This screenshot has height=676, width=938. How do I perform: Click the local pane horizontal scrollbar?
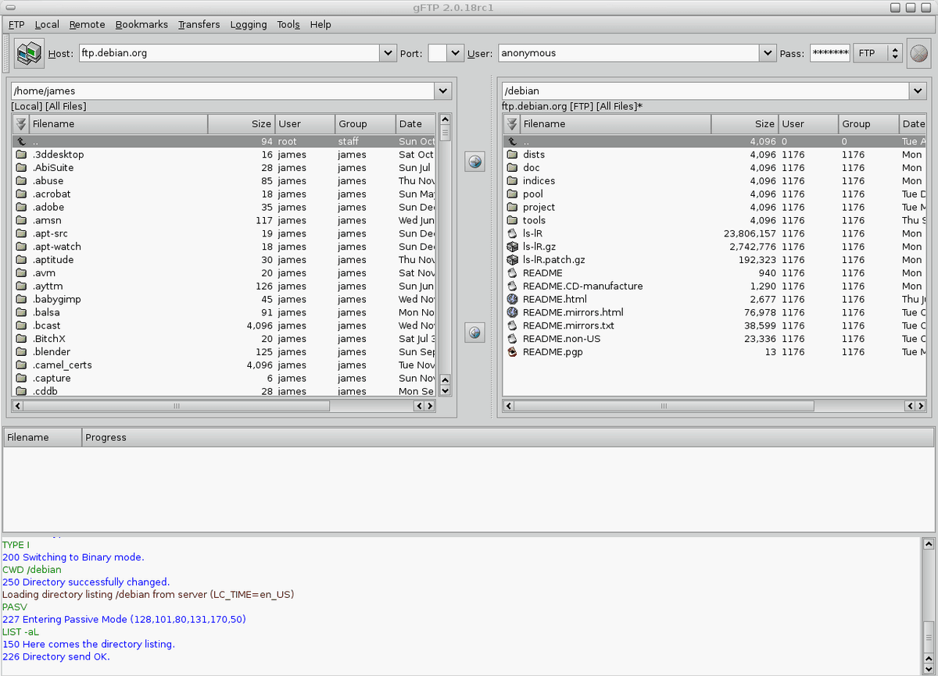coord(224,406)
